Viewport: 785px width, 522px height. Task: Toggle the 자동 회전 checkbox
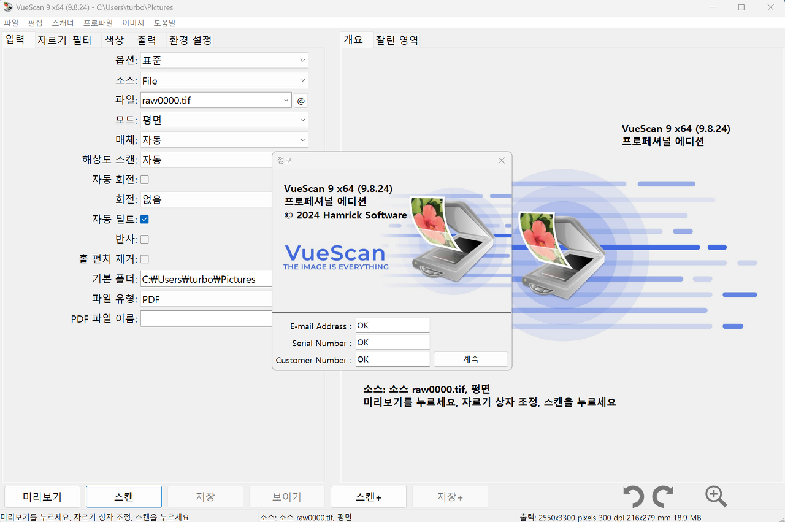point(145,180)
